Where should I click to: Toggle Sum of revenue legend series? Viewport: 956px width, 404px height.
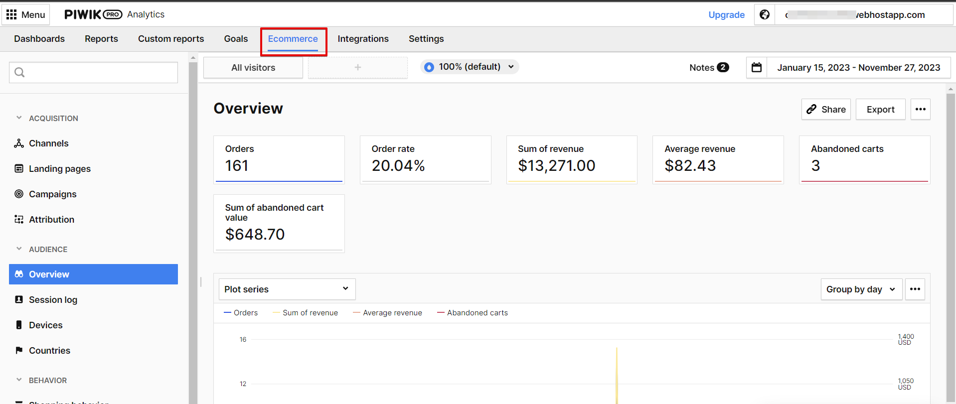click(306, 313)
